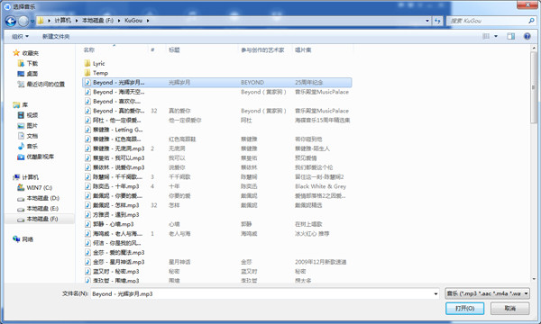541x324 pixels.
Task: Click the 打开(O) button
Action: 464,308
